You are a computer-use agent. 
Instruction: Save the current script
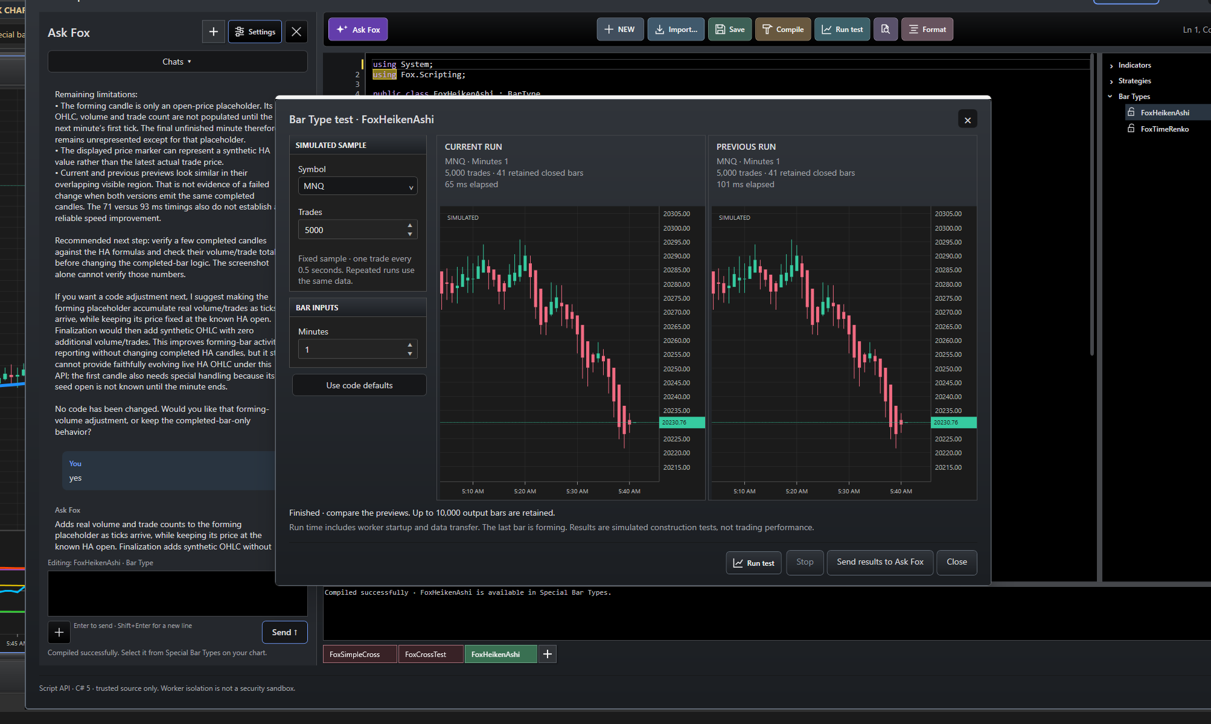[730, 29]
